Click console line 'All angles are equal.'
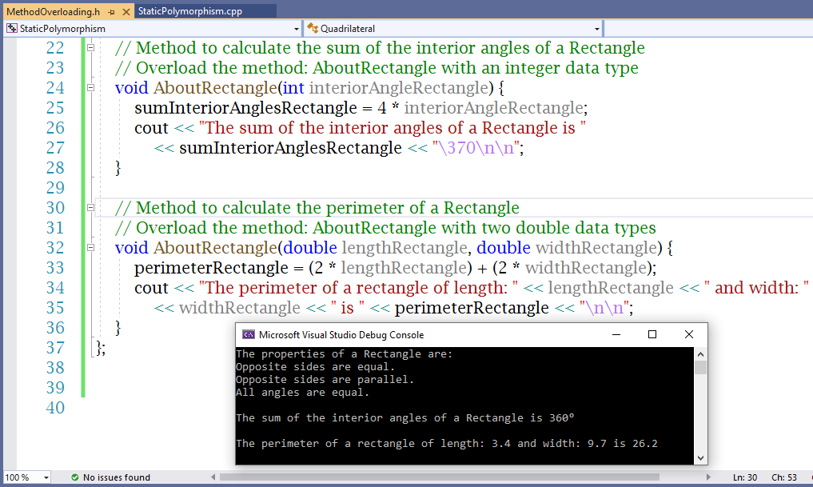Viewport: 813px width, 487px height. click(x=302, y=393)
